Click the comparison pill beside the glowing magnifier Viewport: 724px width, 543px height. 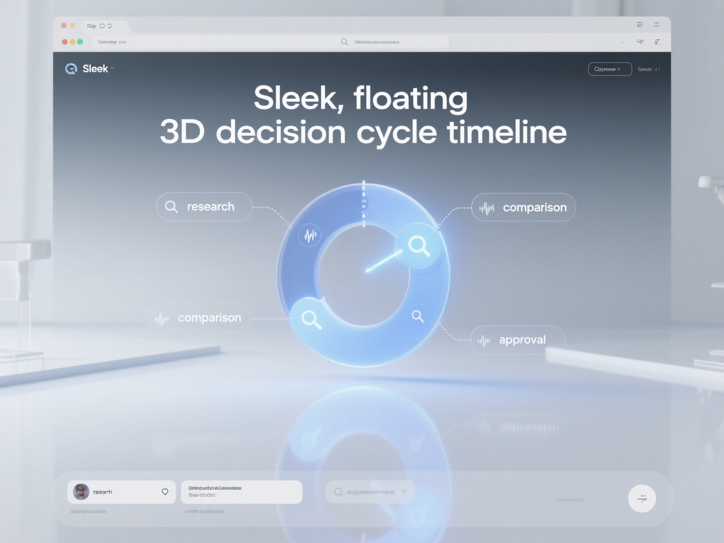(523, 208)
